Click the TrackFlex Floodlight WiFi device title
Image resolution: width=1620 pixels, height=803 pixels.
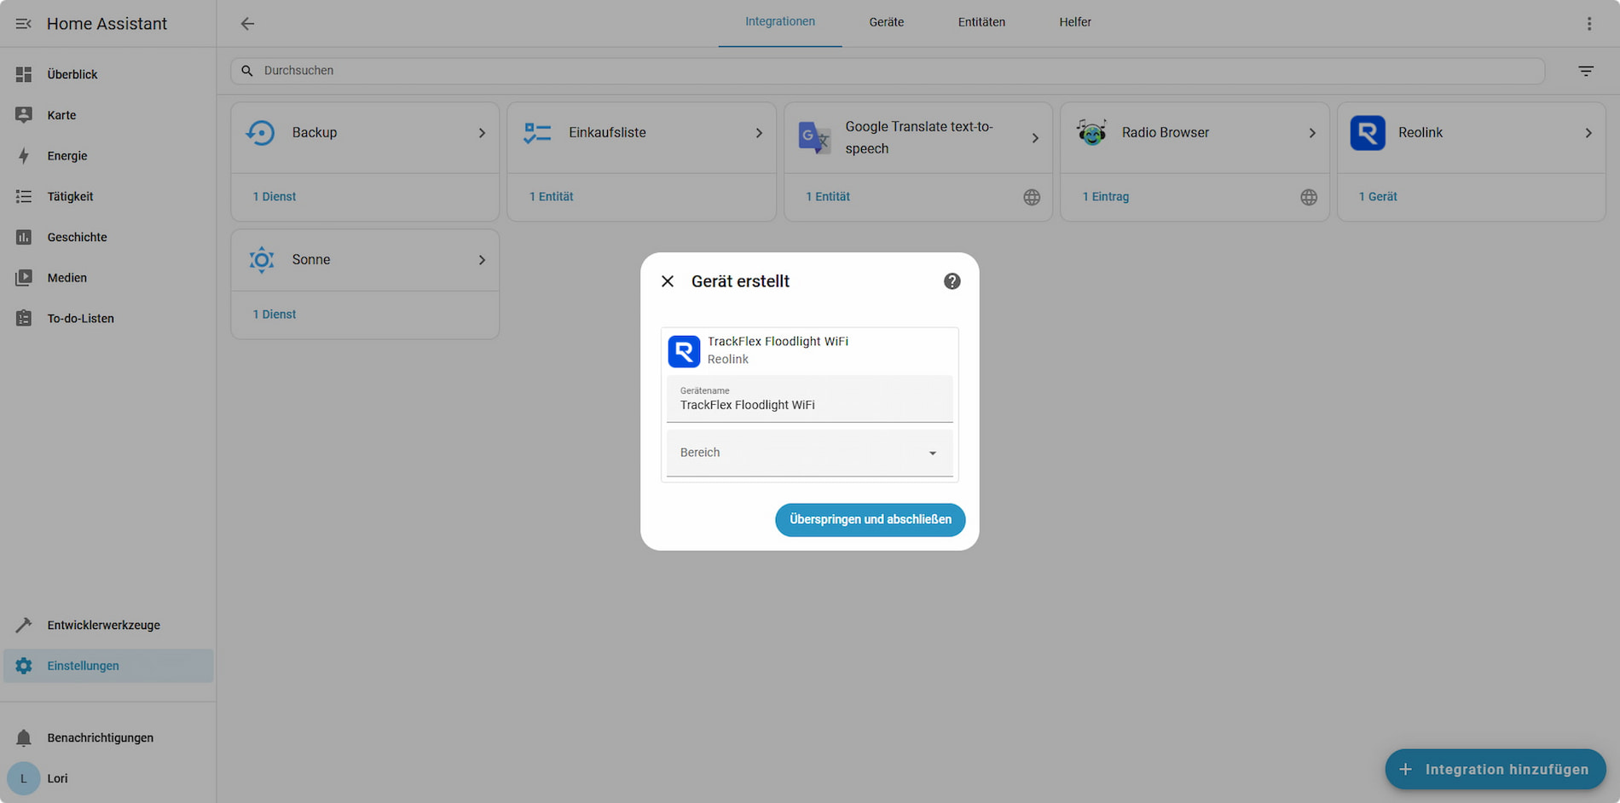click(778, 342)
